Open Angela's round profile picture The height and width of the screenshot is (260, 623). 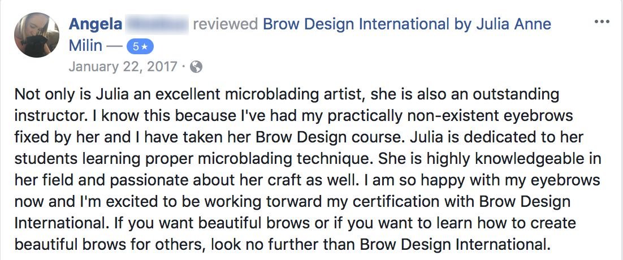pyautogui.click(x=37, y=35)
